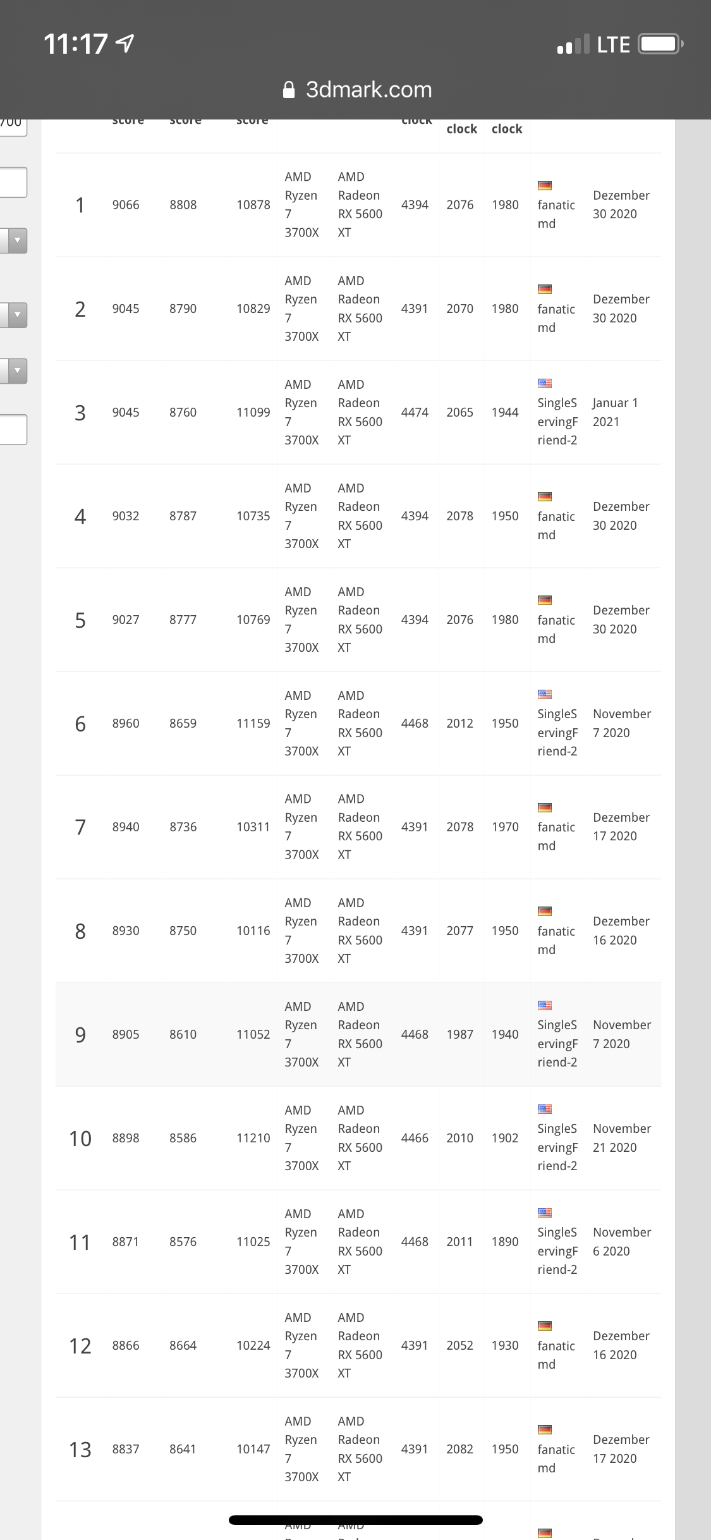Tap the German flag in rank 7 row
This screenshot has width=711, height=1540.
click(x=545, y=808)
